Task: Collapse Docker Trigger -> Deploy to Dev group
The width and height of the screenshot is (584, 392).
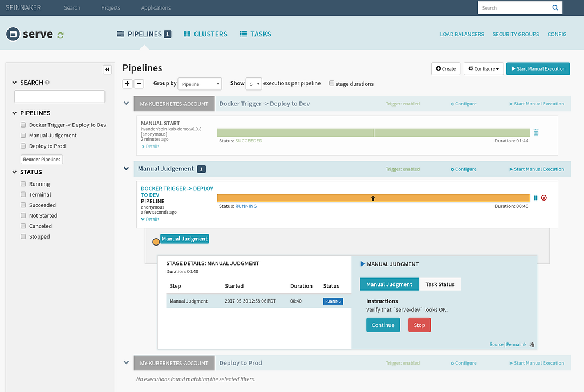Action: 126,103
